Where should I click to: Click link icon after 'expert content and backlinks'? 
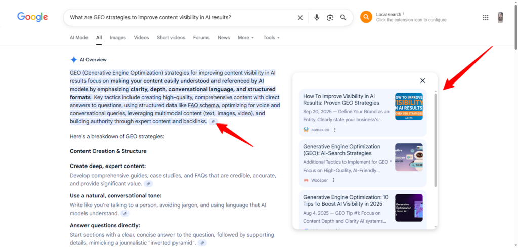point(213,122)
